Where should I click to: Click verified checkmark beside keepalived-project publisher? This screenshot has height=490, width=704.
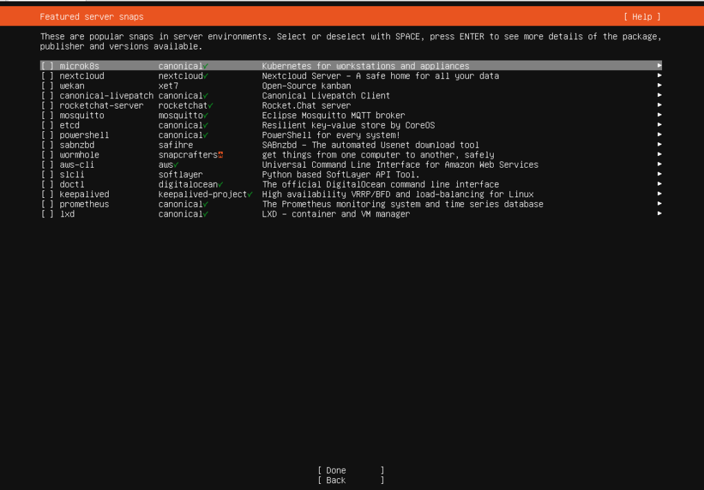(250, 194)
